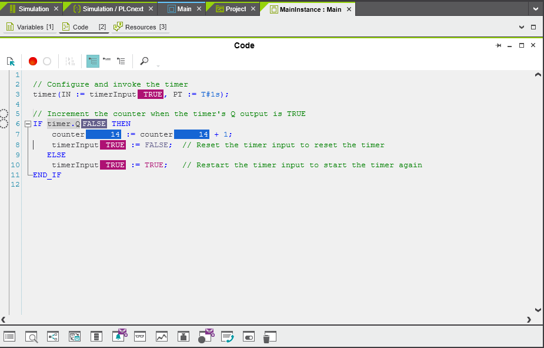Open the cross references share-node icon

(x=53, y=337)
